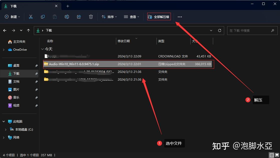
Task: Select Audio-Win10_Win11-6.0.9475.1.zip file
Action: tap(128, 64)
